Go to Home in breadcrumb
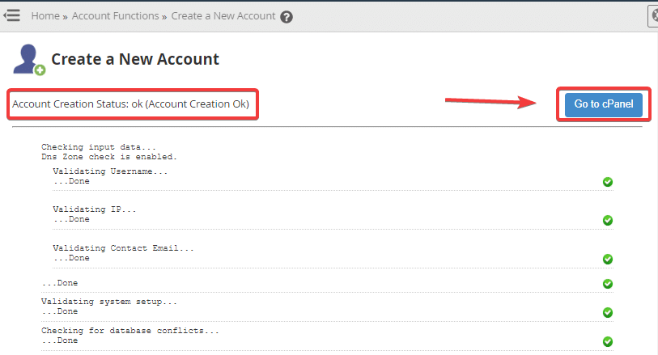Image resolution: width=658 pixels, height=355 pixels. point(45,16)
